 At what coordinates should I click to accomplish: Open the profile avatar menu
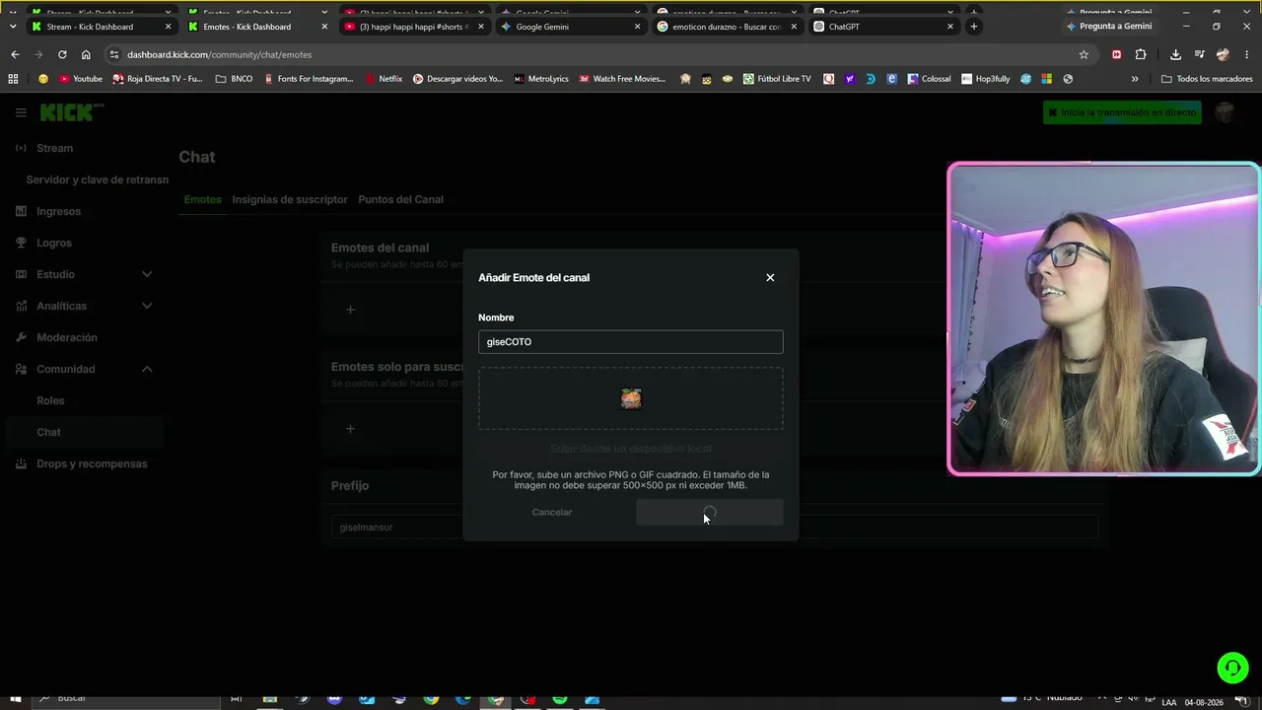pos(1225,112)
